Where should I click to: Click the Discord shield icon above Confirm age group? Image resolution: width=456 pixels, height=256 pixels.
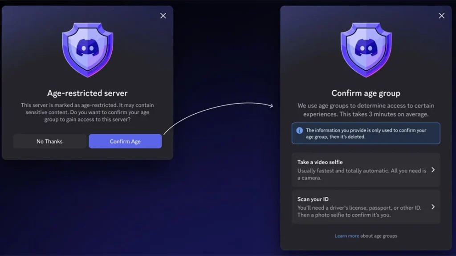[x=366, y=49]
